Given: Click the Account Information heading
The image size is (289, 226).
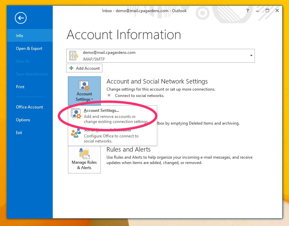Looking at the screenshot, I should pyautogui.click(x=124, y=34).
